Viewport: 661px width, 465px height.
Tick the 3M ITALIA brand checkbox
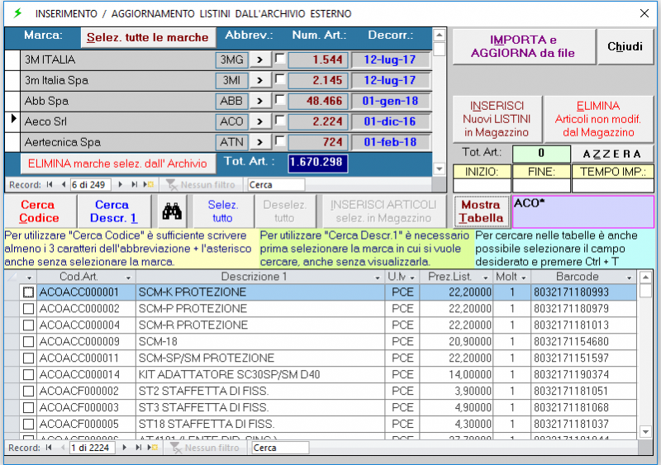[280, 58]
